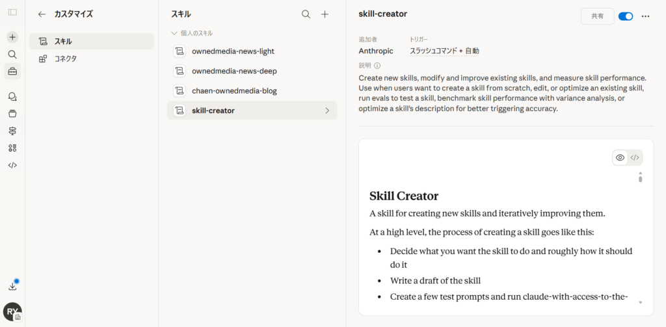Switch to raw source code view
Screen dimensions: 666x327
click(635, 157)
